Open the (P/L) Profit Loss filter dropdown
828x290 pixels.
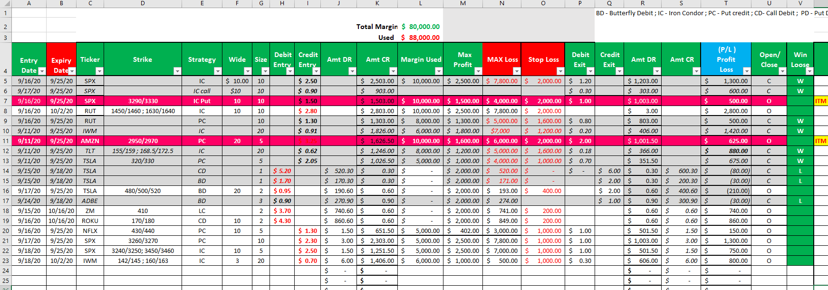click(x=746, y=71)
